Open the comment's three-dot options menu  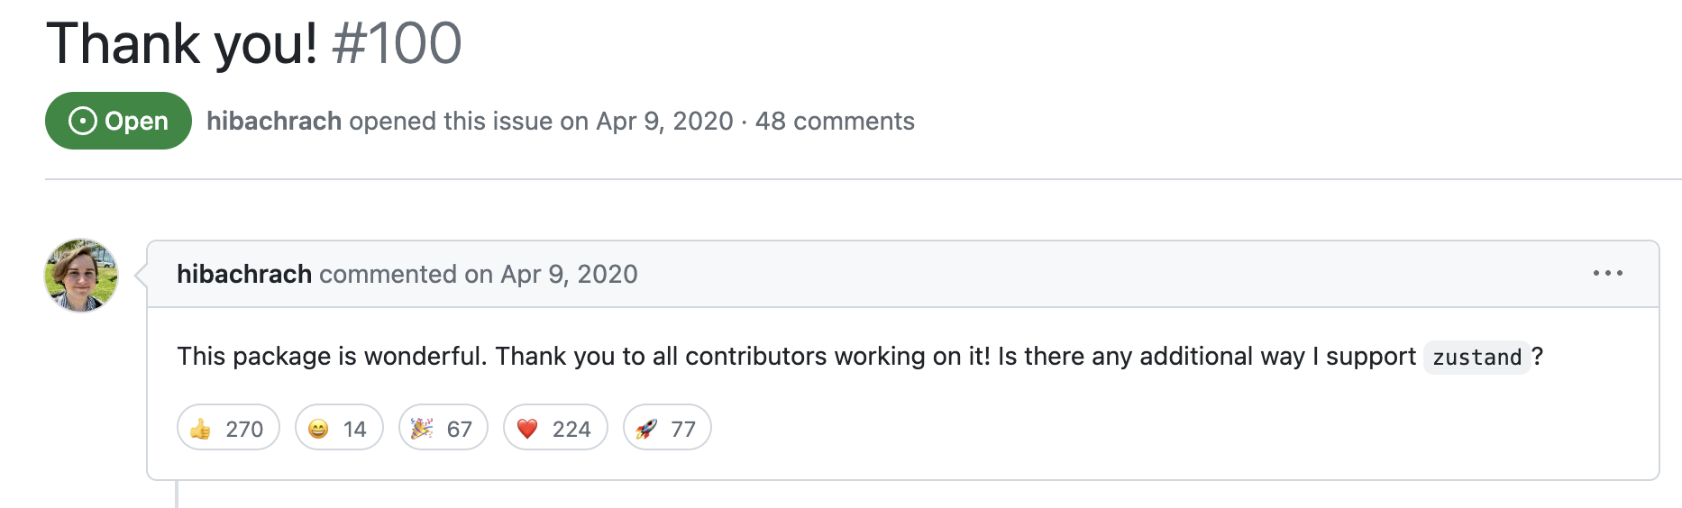(1607, 273)
